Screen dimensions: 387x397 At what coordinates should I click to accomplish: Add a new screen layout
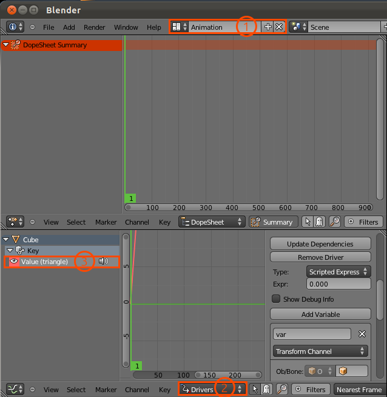click(268, 27)
